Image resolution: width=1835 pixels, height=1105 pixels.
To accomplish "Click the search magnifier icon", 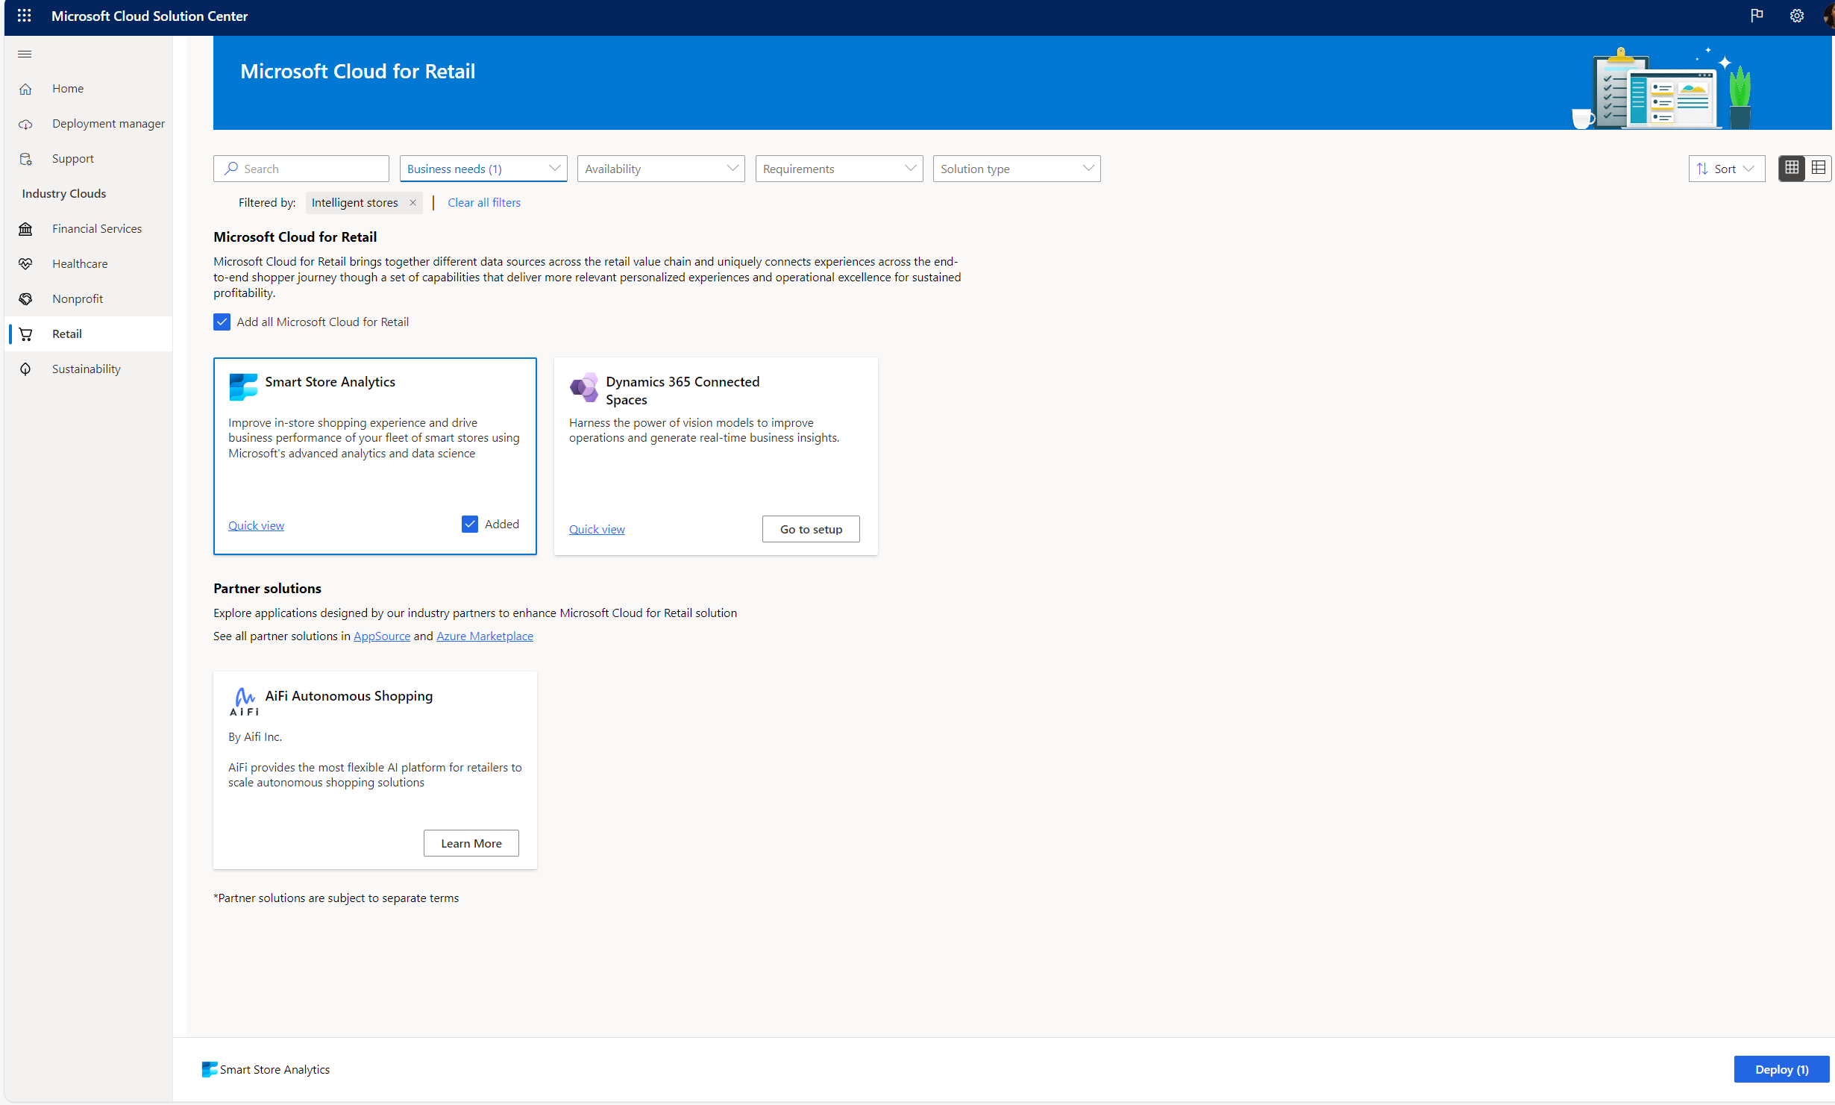I will pos(231,169).
